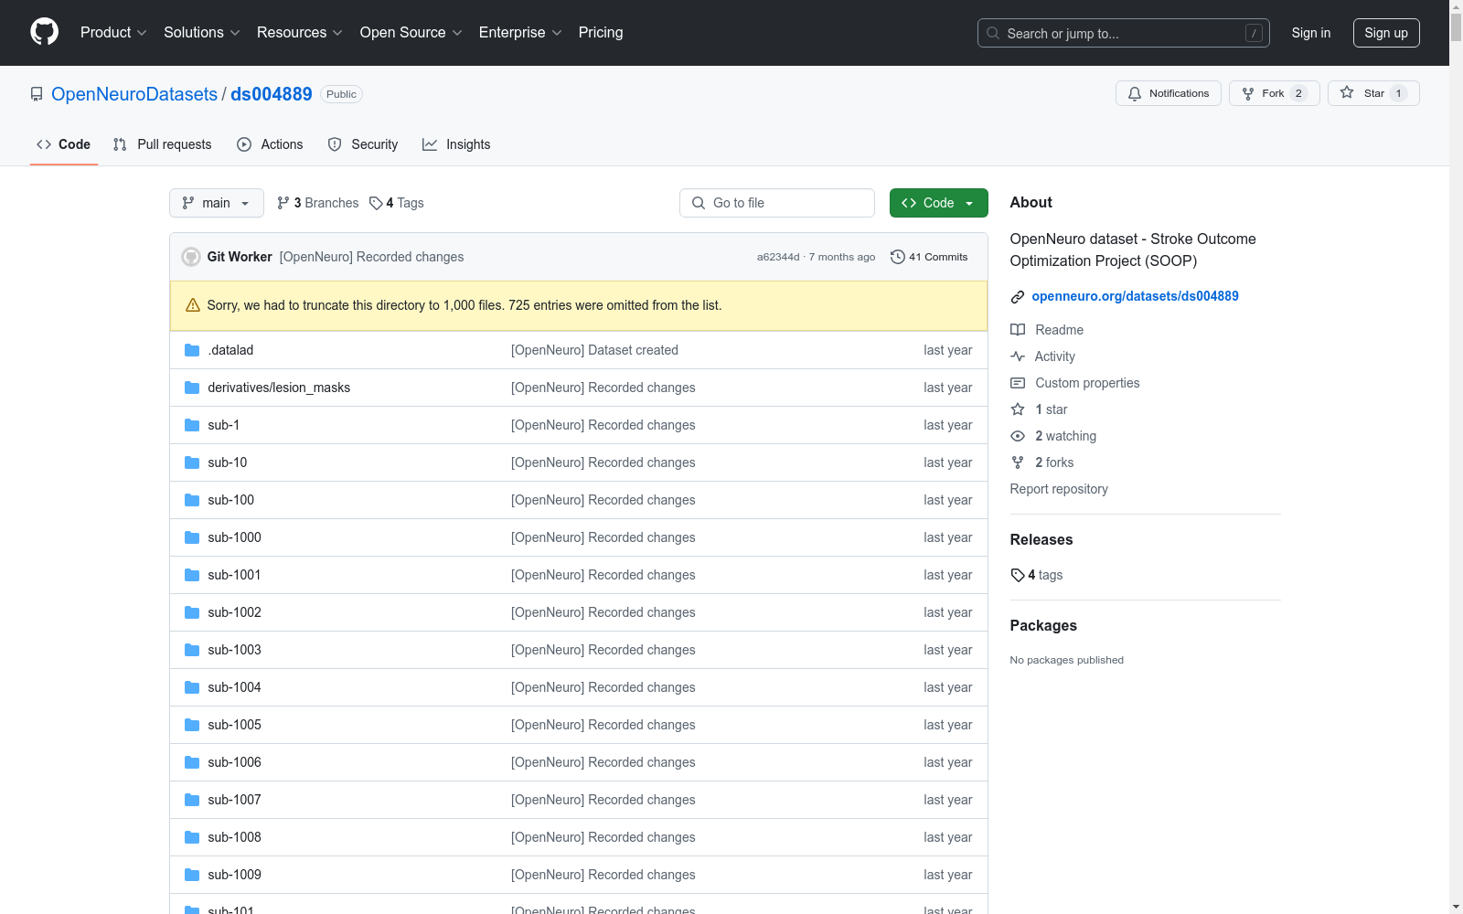
Task: Click the icon next to Custom properties
Action: point(1018,383)
